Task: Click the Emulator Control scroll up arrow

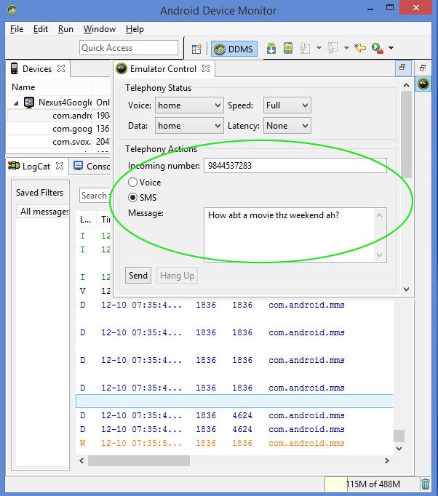Action: click(407, 85)
